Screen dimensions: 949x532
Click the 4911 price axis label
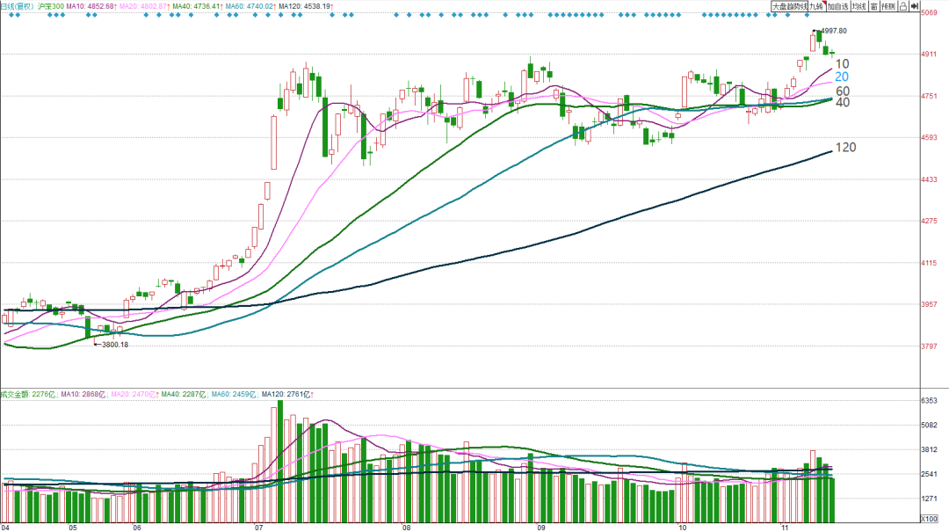point(929,54)
